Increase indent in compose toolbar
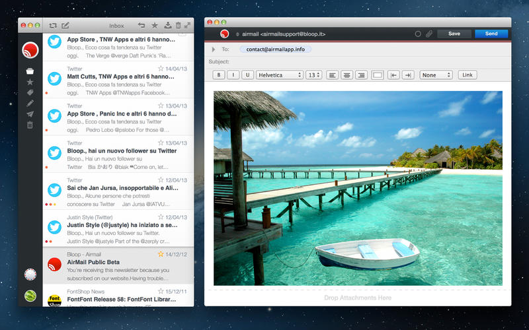Screen dimensions: 529x330 pos(407,75)
